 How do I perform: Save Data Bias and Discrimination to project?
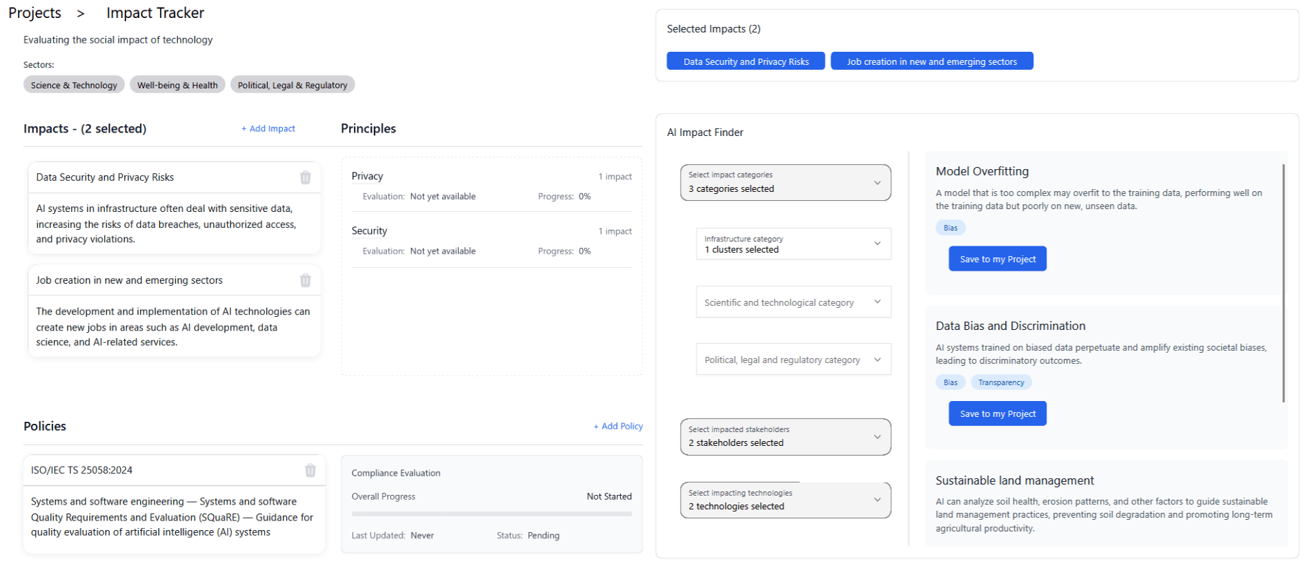(998, 413)
